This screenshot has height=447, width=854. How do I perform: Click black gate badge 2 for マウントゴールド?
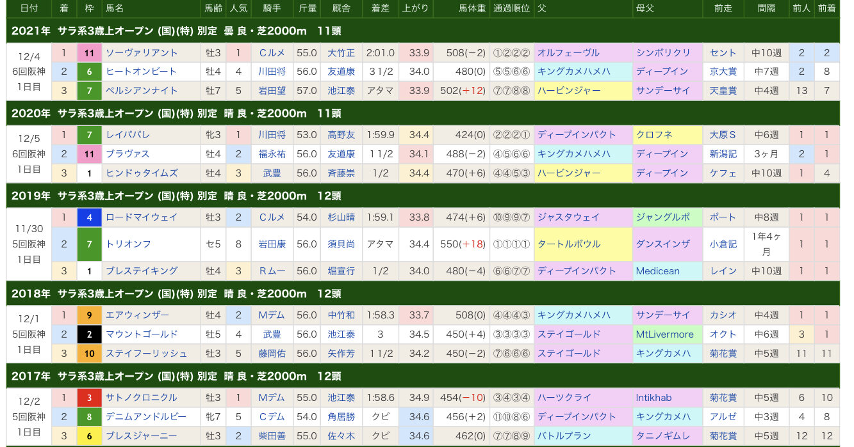tap(89, 334)
